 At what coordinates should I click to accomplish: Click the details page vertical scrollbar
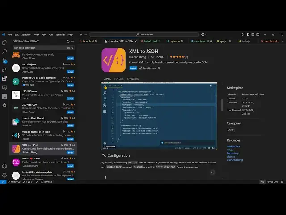coord(222,105)
